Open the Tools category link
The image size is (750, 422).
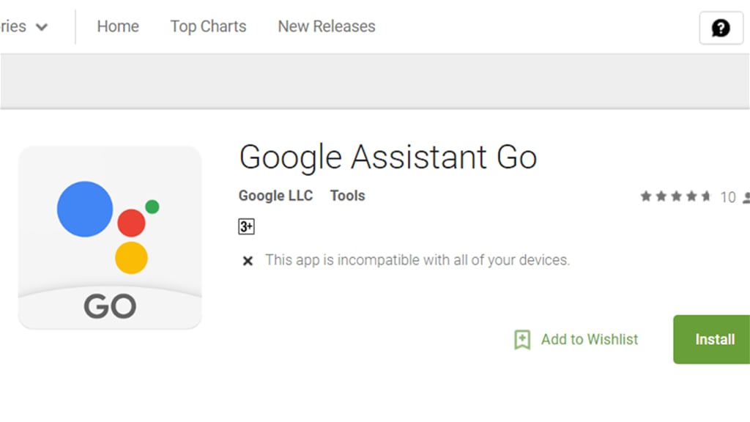pyautogui.click(x=346, y=196)
